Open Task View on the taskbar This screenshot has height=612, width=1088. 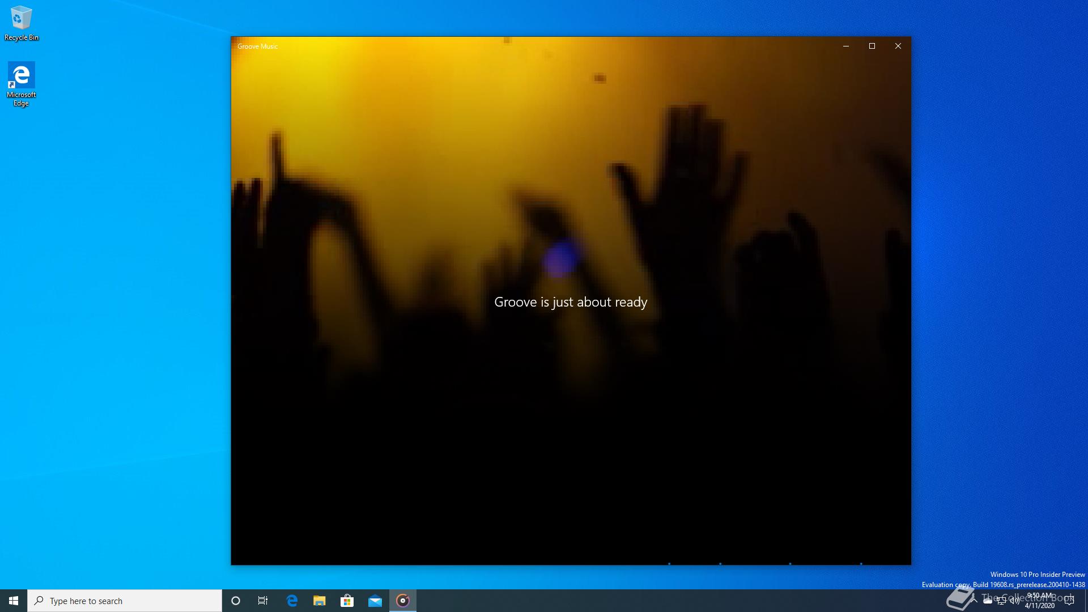[x=263, y=601]
